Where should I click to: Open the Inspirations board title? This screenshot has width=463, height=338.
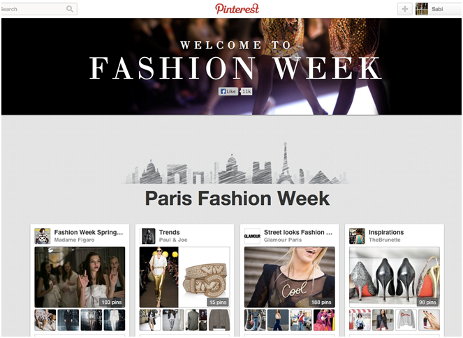tap(386, 232)
